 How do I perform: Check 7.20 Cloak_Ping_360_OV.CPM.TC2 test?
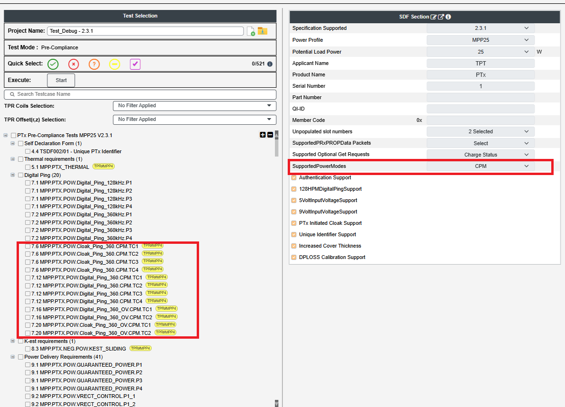click(x=28, y=333)
